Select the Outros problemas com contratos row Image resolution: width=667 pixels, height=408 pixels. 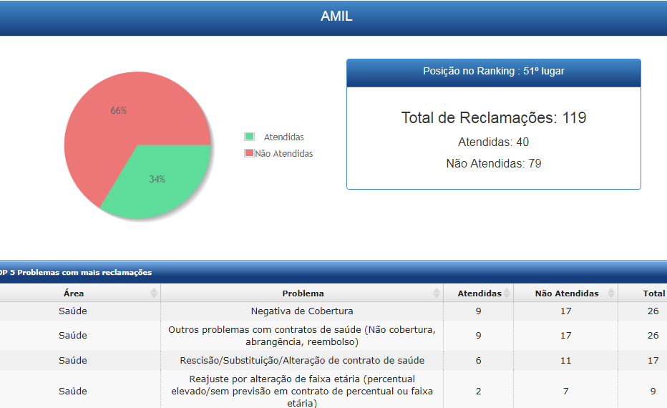coord(301,336)
